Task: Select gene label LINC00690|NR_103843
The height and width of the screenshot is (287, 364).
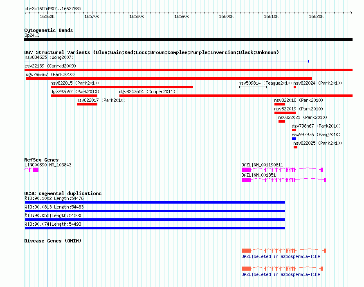Action: (48, 165)
